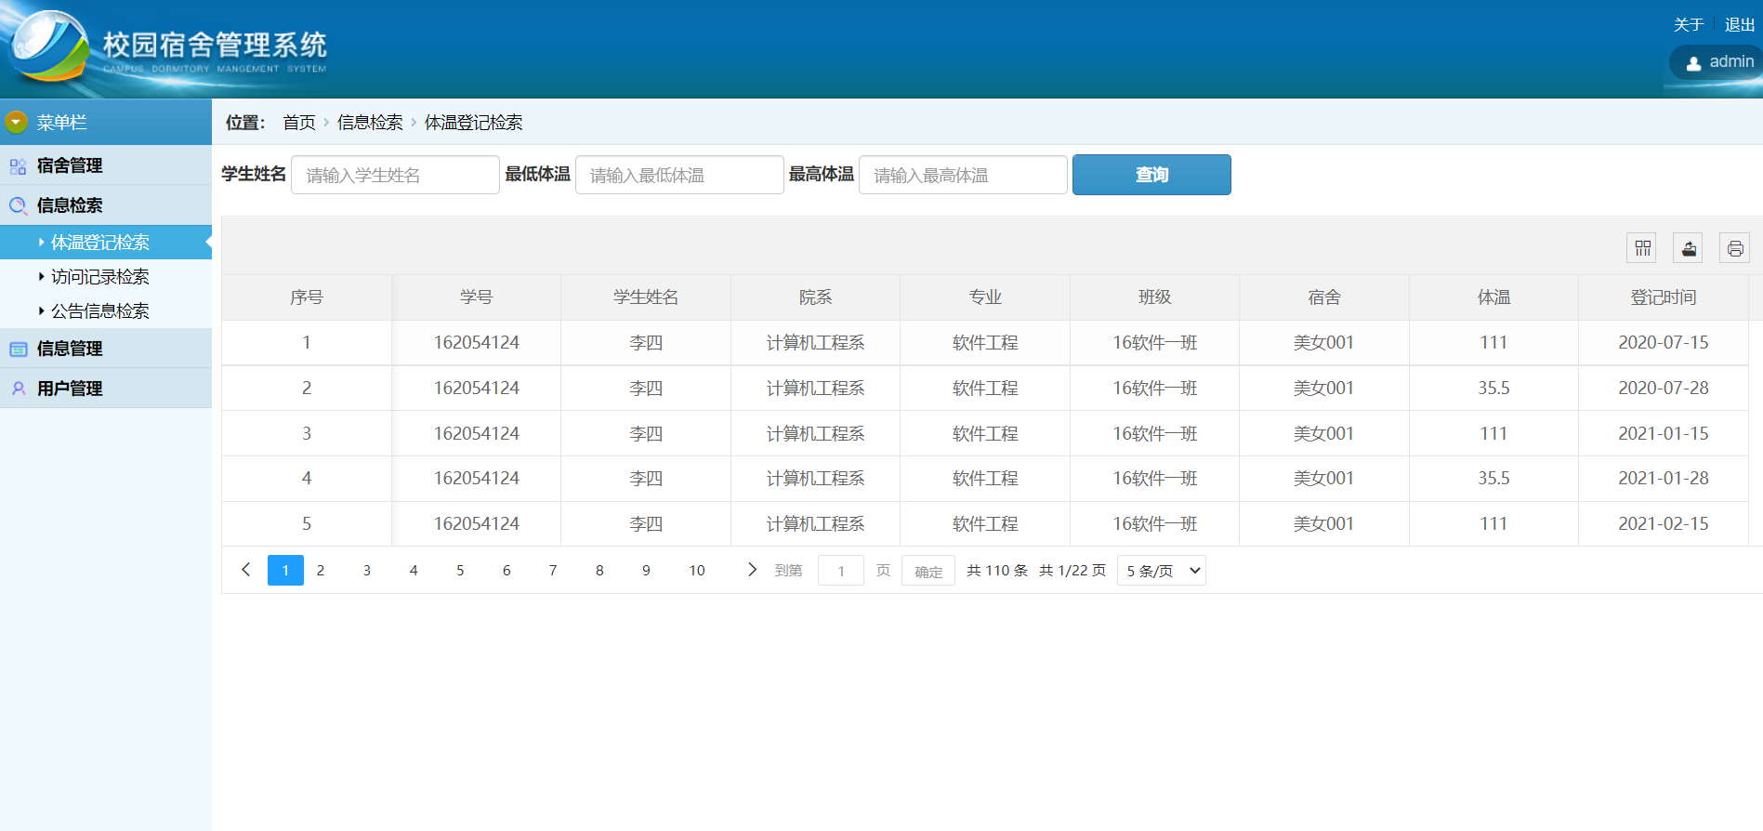The image size is (1763, 831).
Task: Click the 信息管理 menu icon
Action: [x=18, y=350]
